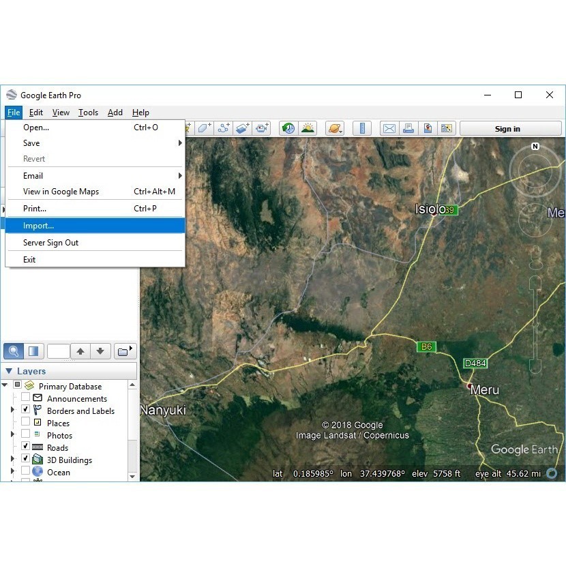Disable the Borders and Labels checkbox
The image size is (566, 566).
point(26,411)
